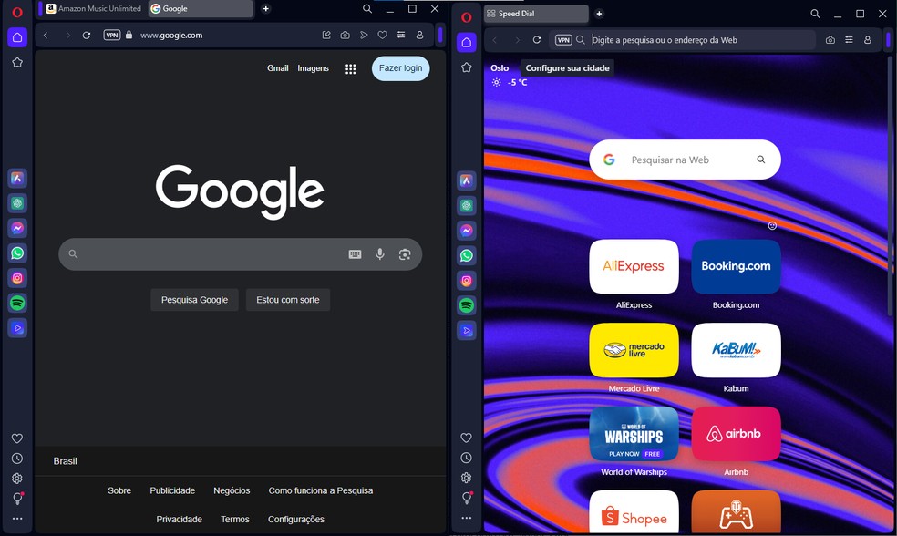Open the Kabum speed dial tile
The width and height of the screenshot is (897, 536).
pos(736,350)
